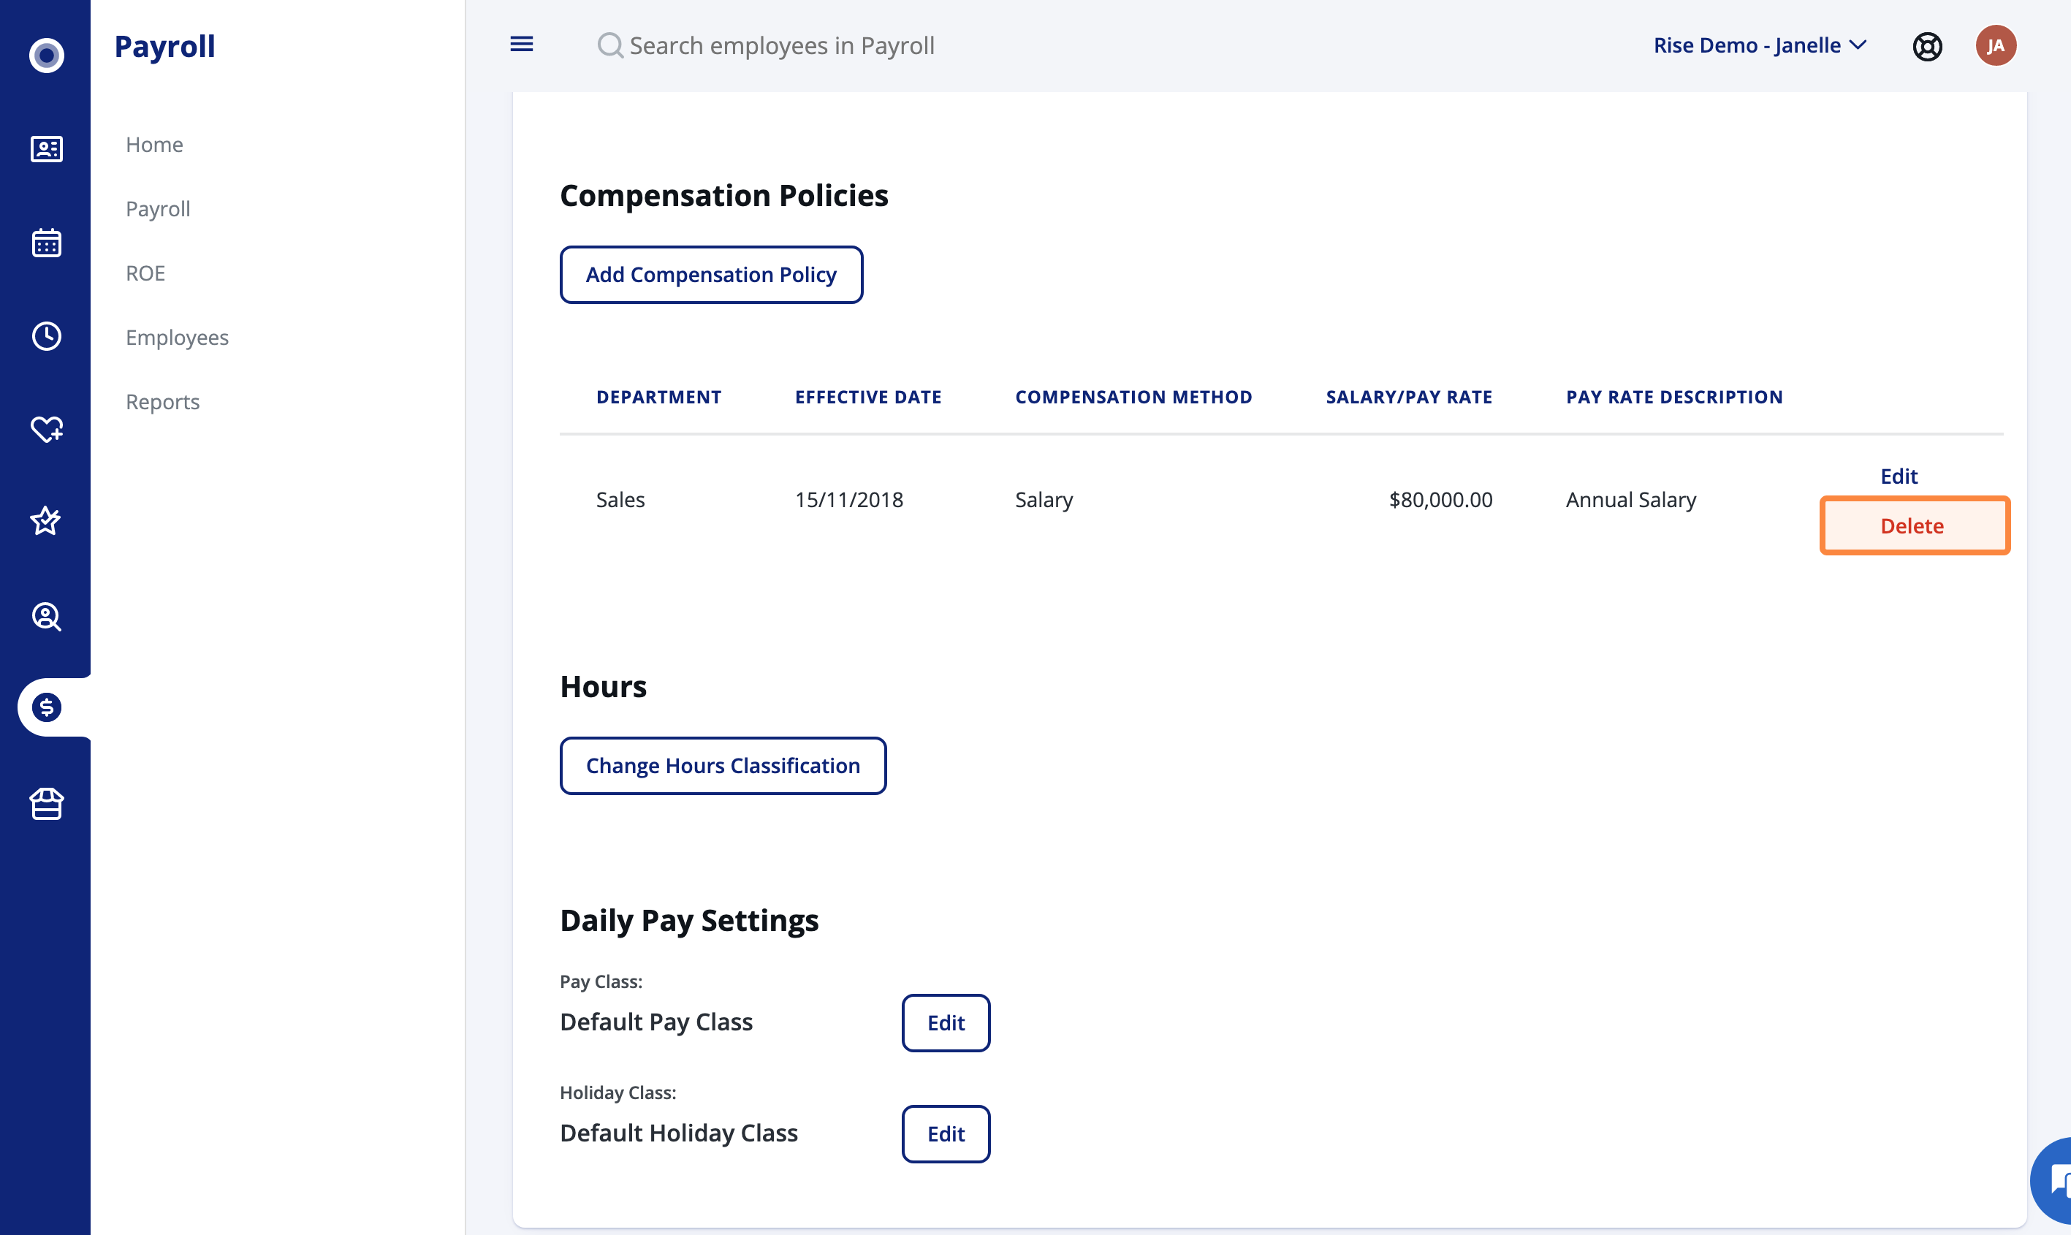Click the Default Holiday Class text
Viewport: 2071px width, 1235px height.
coord(678,1133)
